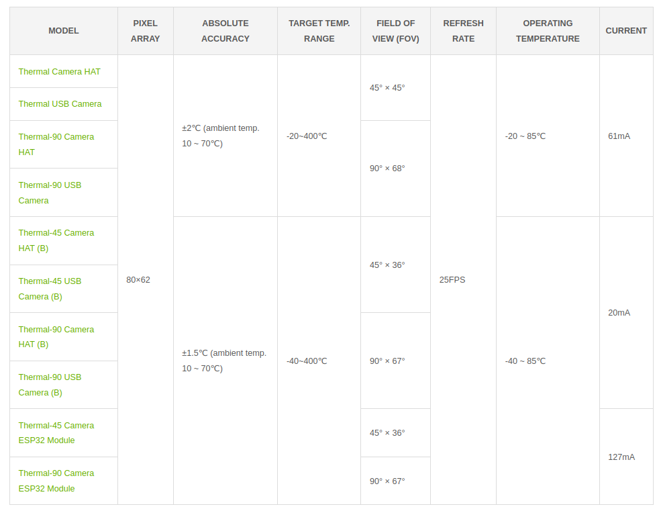Click the FIELD OF VIEW (FOV) header
This screenshot has width=661, height=515.
pos(395,31)
